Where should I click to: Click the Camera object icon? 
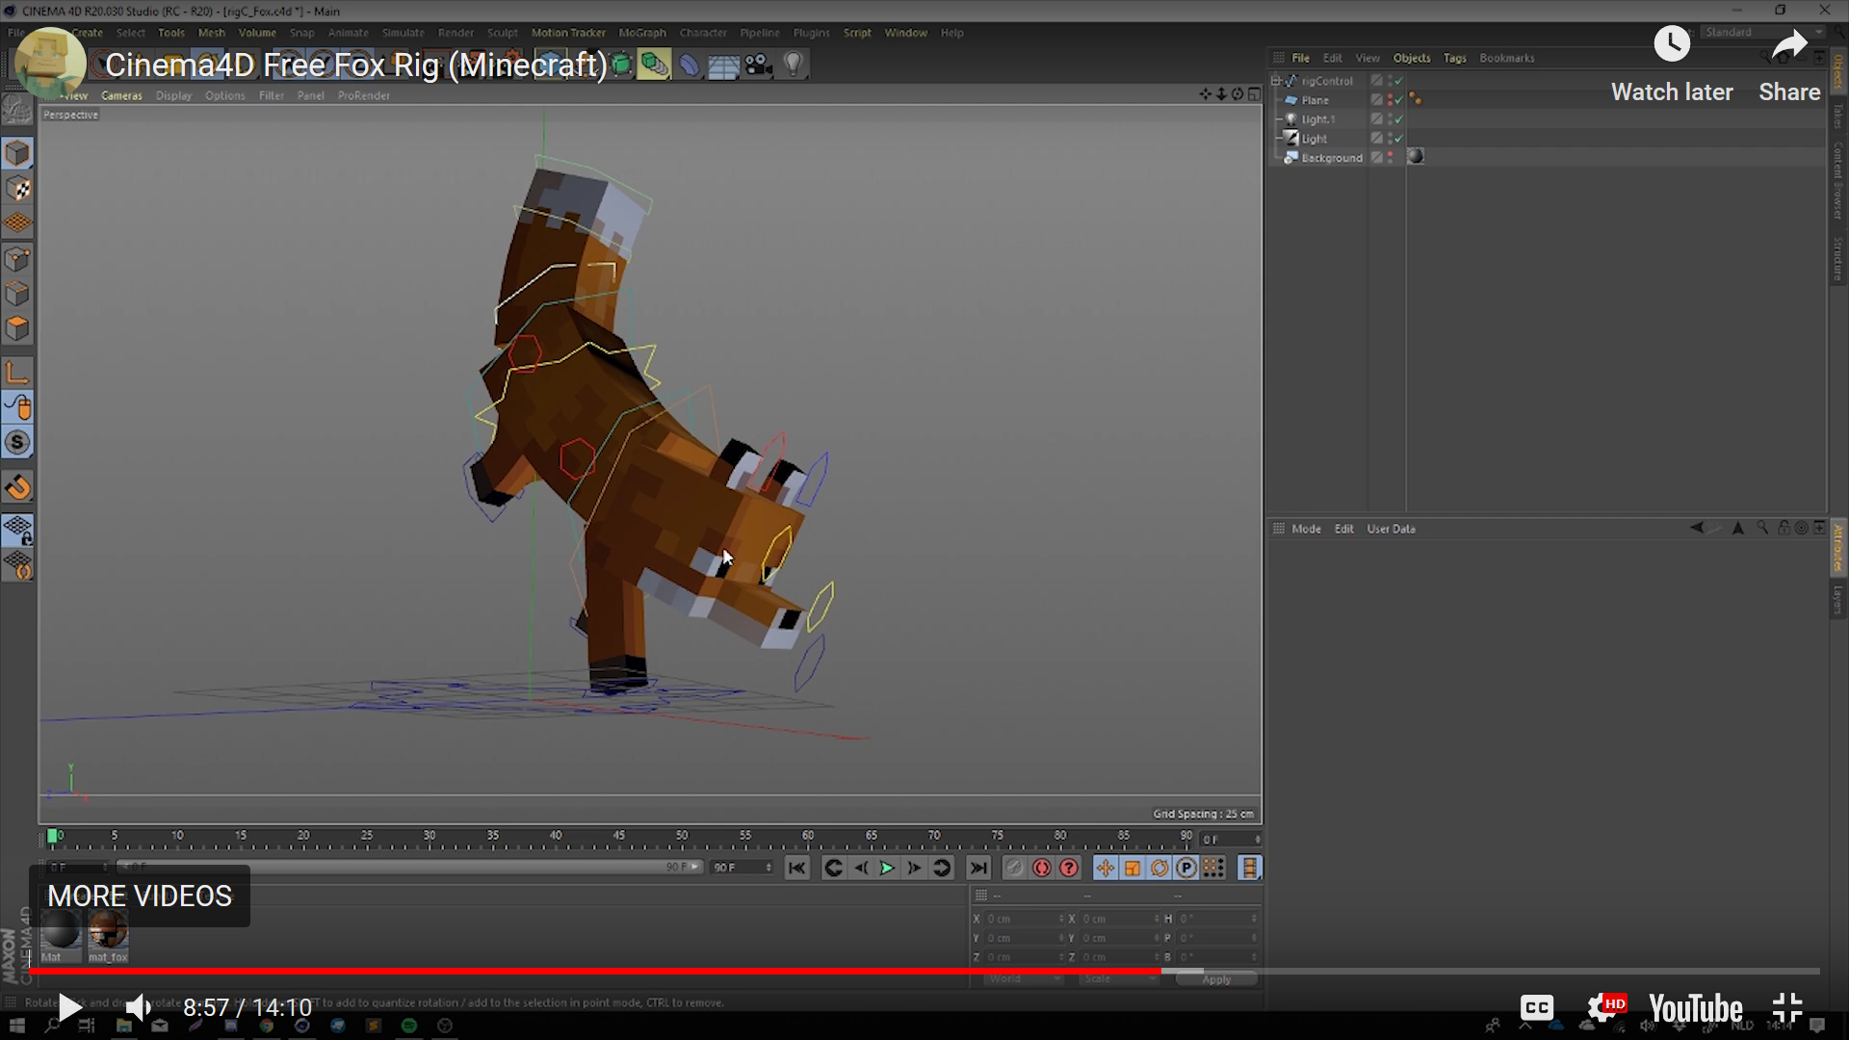759,65
